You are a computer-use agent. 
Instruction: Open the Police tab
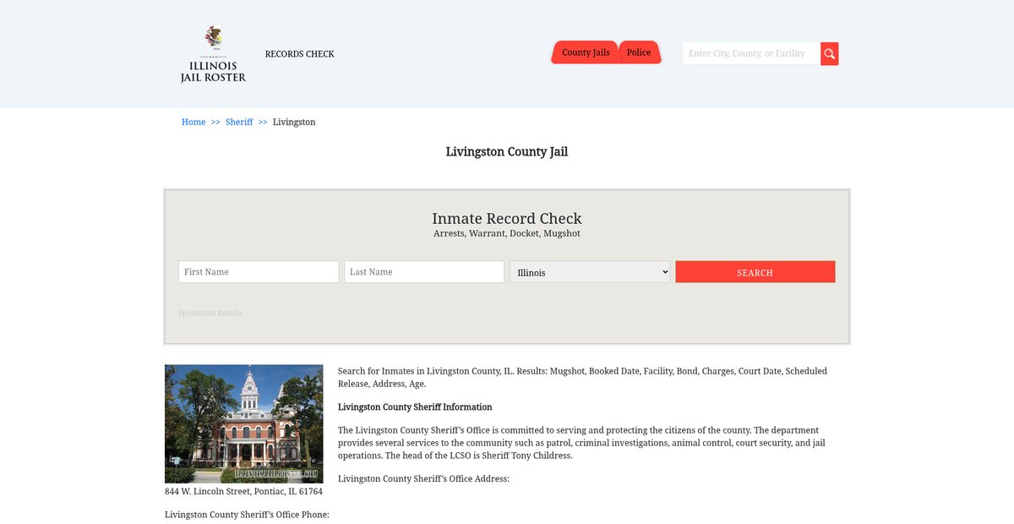[639, 52]
